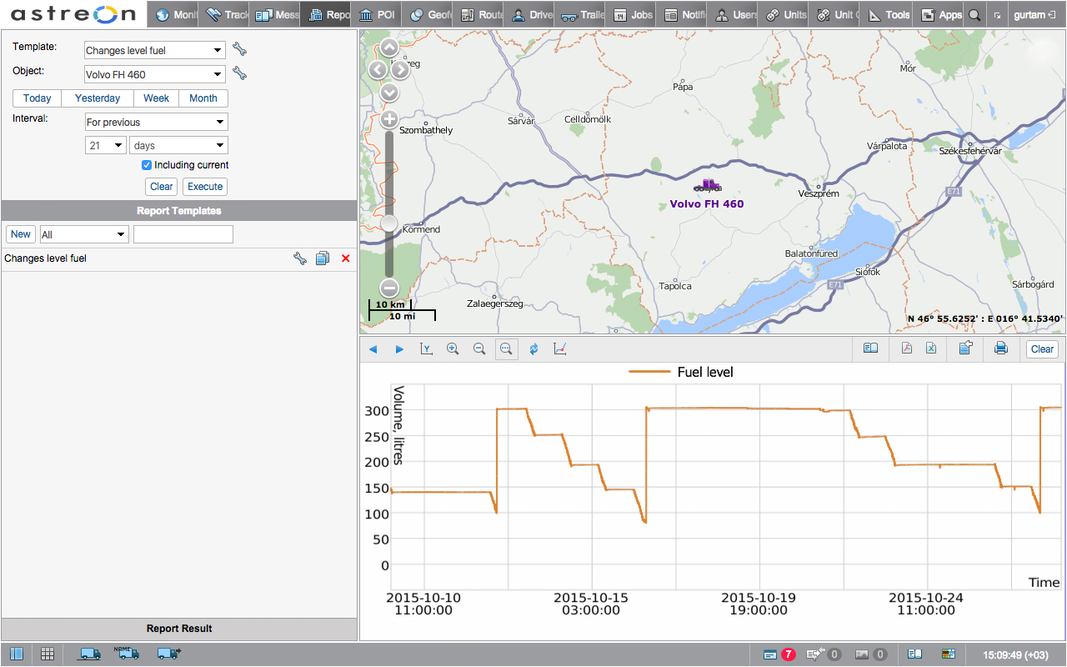Select the Month interval

pyautogui.click(x=203, y=98)
